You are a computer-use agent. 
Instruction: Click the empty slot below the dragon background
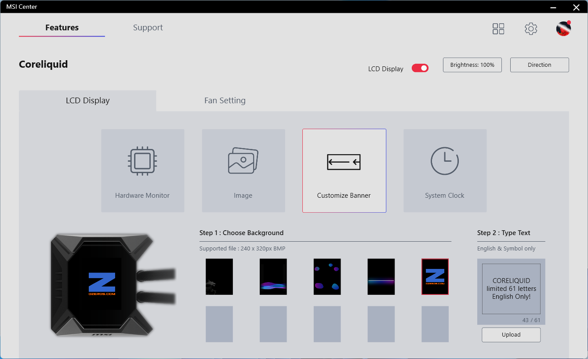219,324
